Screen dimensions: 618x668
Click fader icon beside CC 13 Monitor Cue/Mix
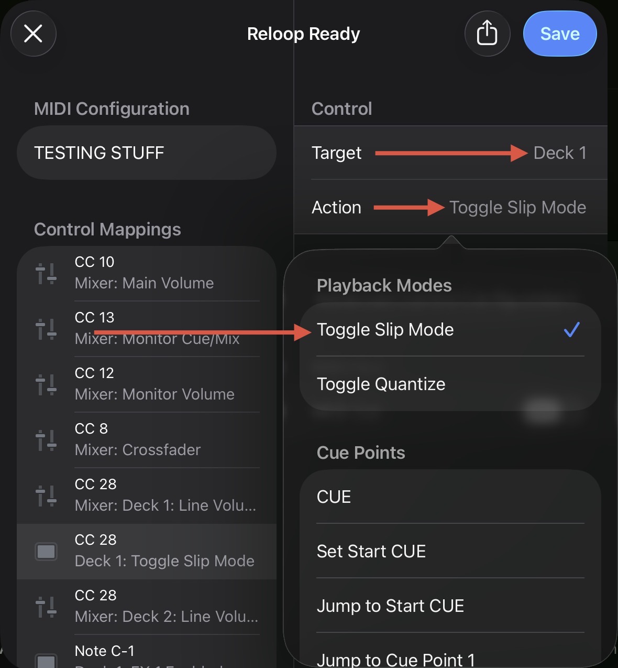(x=46, y=329)
